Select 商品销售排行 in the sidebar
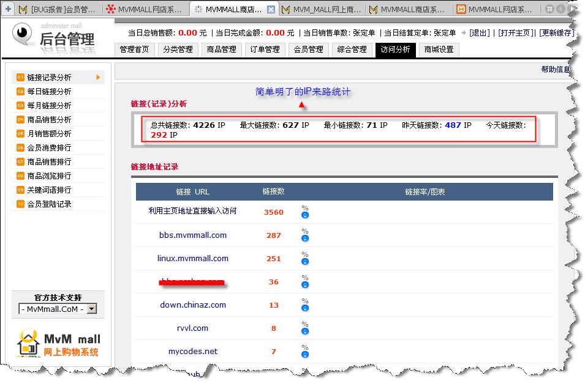The height and width of the screenshot is (381, 585). [58, 162]
